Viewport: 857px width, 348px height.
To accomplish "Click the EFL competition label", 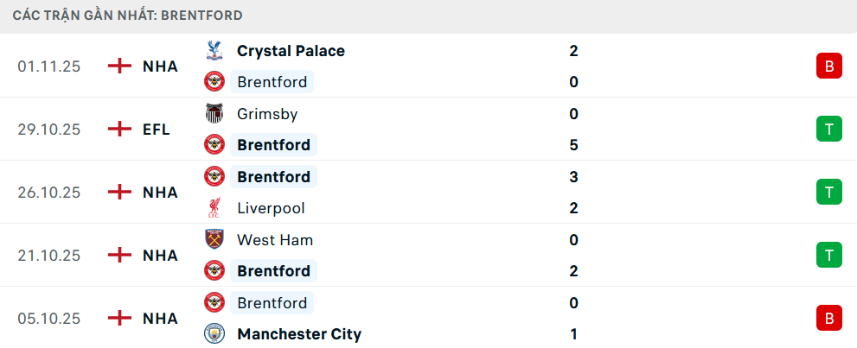I will click(x=157, y=130).
